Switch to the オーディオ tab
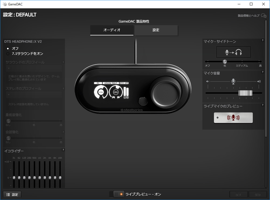Viewport: 270px width, 200px height. click(x=112, y=30)
